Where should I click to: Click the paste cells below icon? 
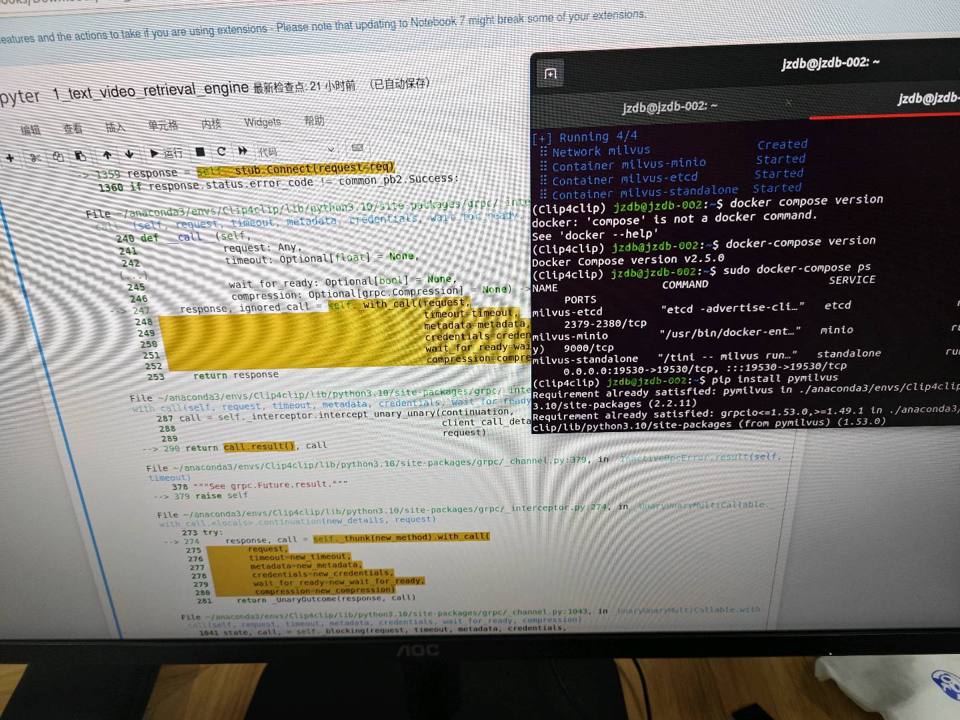coord(81,156)
